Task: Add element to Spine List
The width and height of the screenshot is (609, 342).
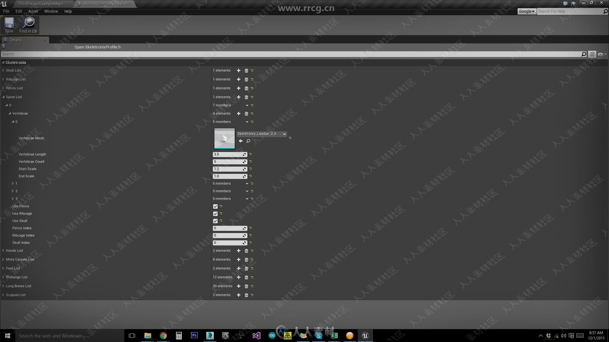Action: pyautogui.click(x=239, y=97)
